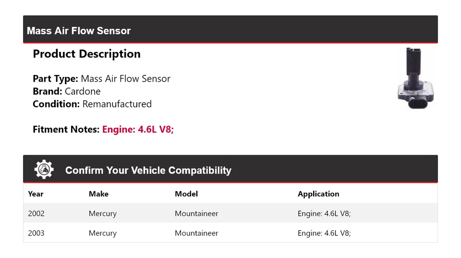
Task: Click the Application column header
Action: click(x=318, y=194)
